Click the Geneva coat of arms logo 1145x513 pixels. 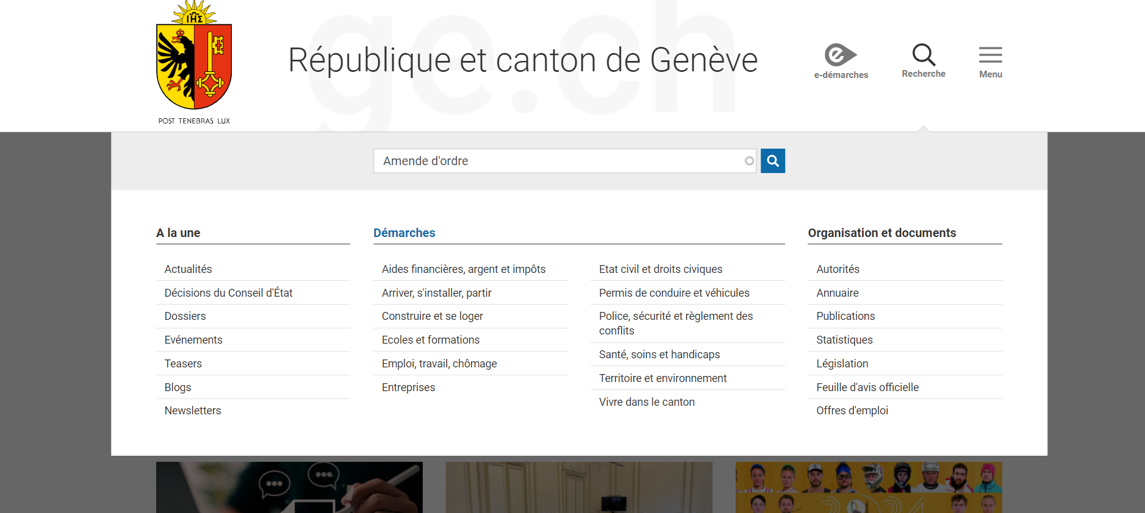coord(194,61)
